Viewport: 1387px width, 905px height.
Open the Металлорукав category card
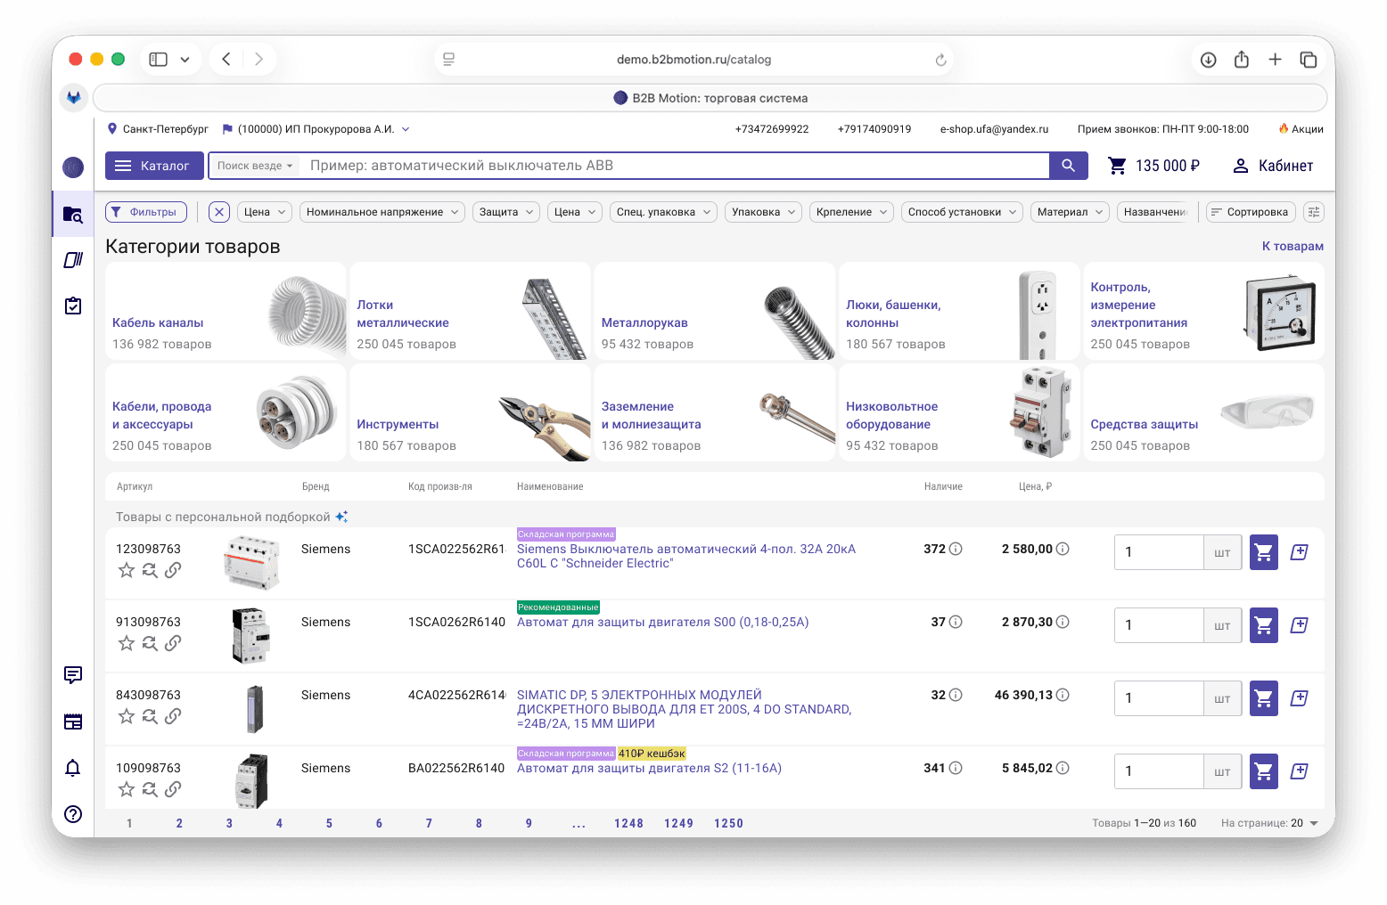(714, 311)
